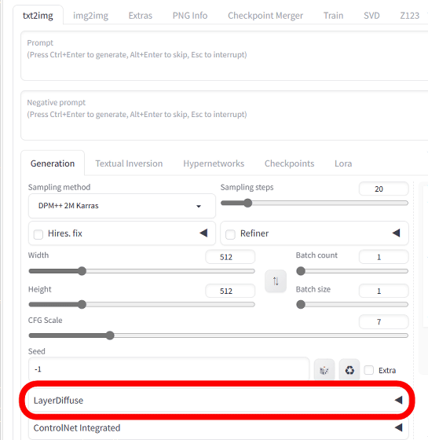Expand the Refiner section arrow
Image resolution: width=428 pixels, height=440 pixels.
tap(396, 233)
